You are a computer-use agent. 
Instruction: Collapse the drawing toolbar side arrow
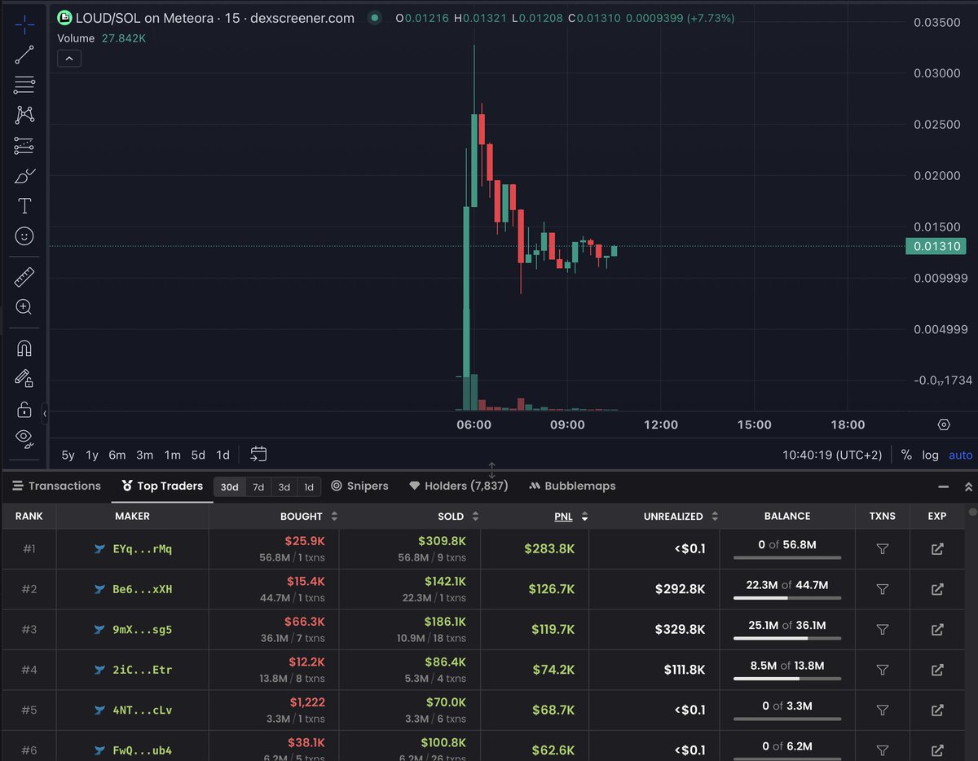tap(45, 415)
